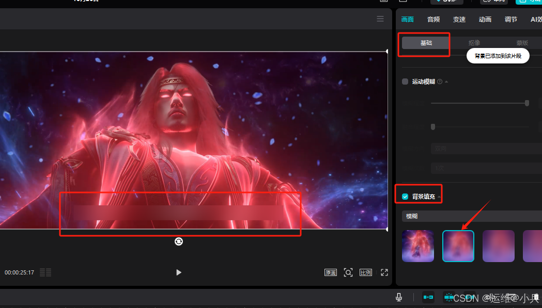Switch to the 画面 tab
Screen dimensions: 542x308
point(408,19)
